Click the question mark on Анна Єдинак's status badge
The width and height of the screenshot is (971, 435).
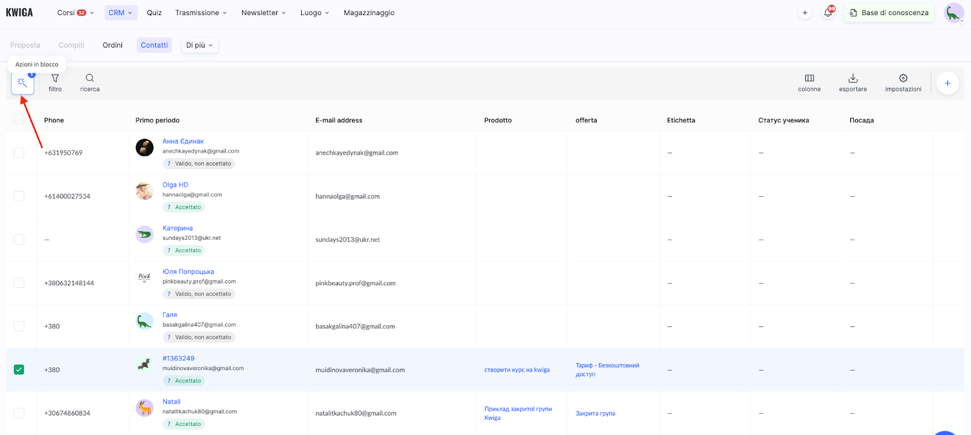(x=169, y=164)
